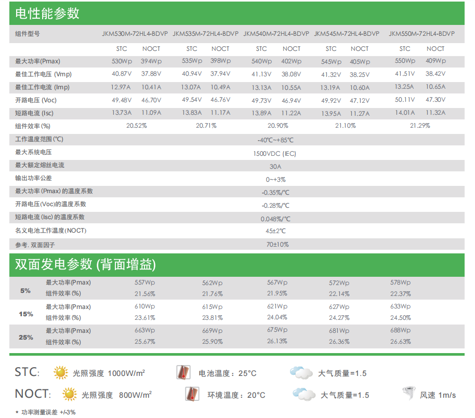Viewport: 475px width, 418px height.
Task: Click the 组件型号 row label
Action: [27, 34]
